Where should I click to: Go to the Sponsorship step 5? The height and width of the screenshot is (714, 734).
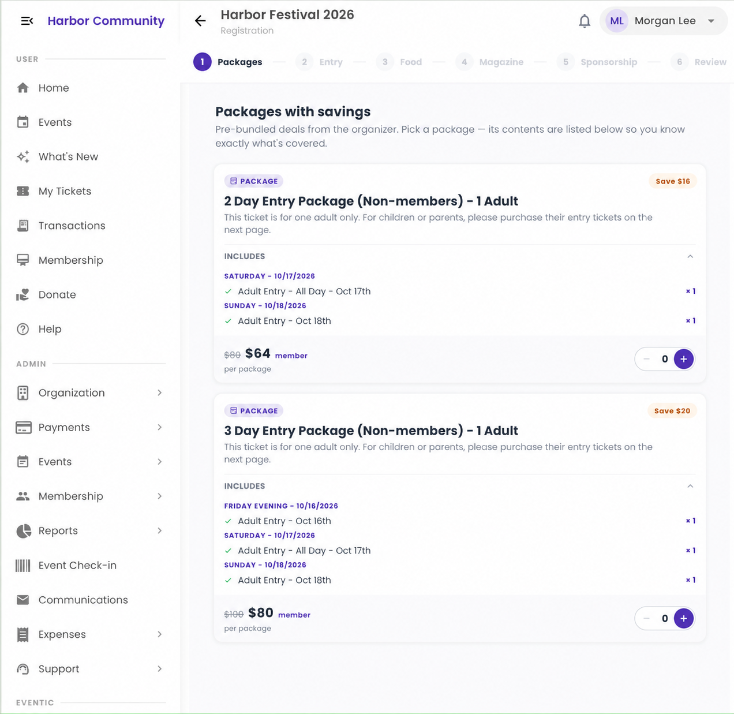[597, 62]
